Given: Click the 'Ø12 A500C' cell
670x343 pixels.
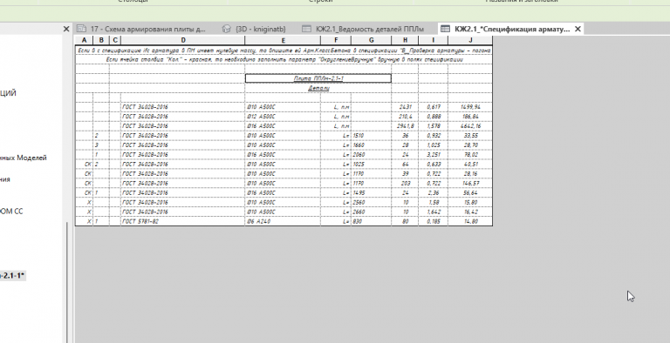Looking at the screenshot, I should pyautogui.click(x=283, y=117).
